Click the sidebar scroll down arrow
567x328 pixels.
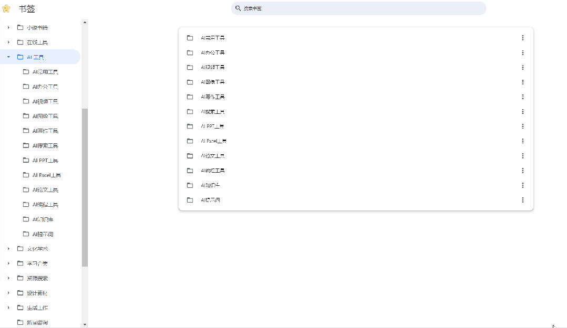pos(85,324)
